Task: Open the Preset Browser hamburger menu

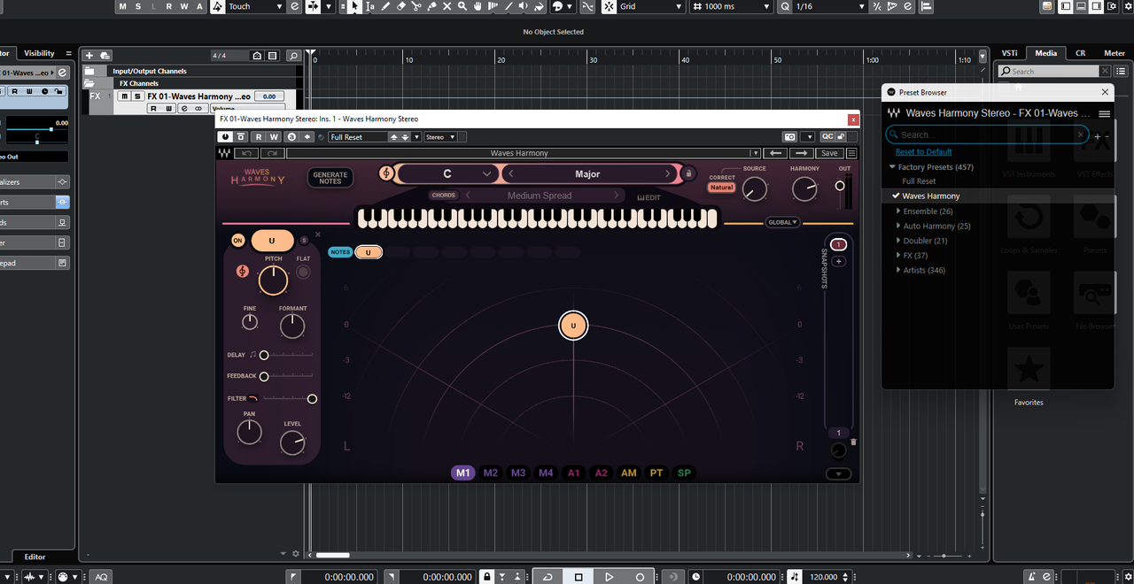Action: click(1104, 113)
